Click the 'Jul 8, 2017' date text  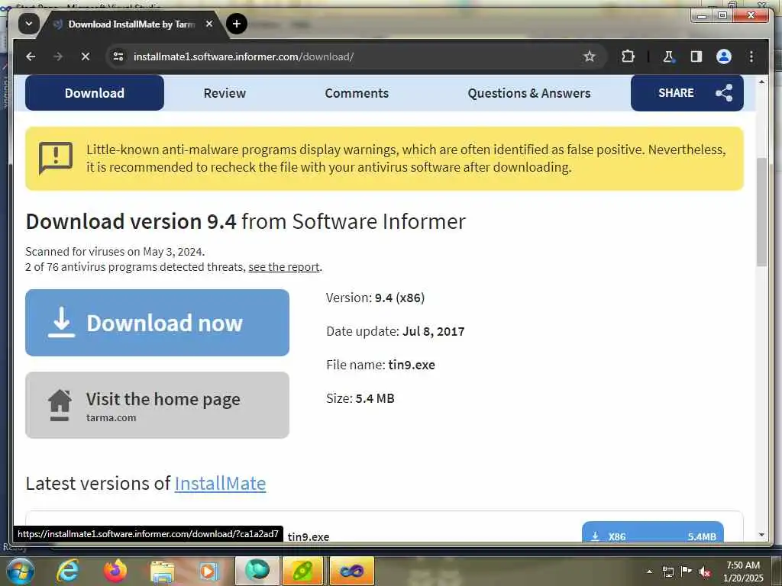point(434,331)
